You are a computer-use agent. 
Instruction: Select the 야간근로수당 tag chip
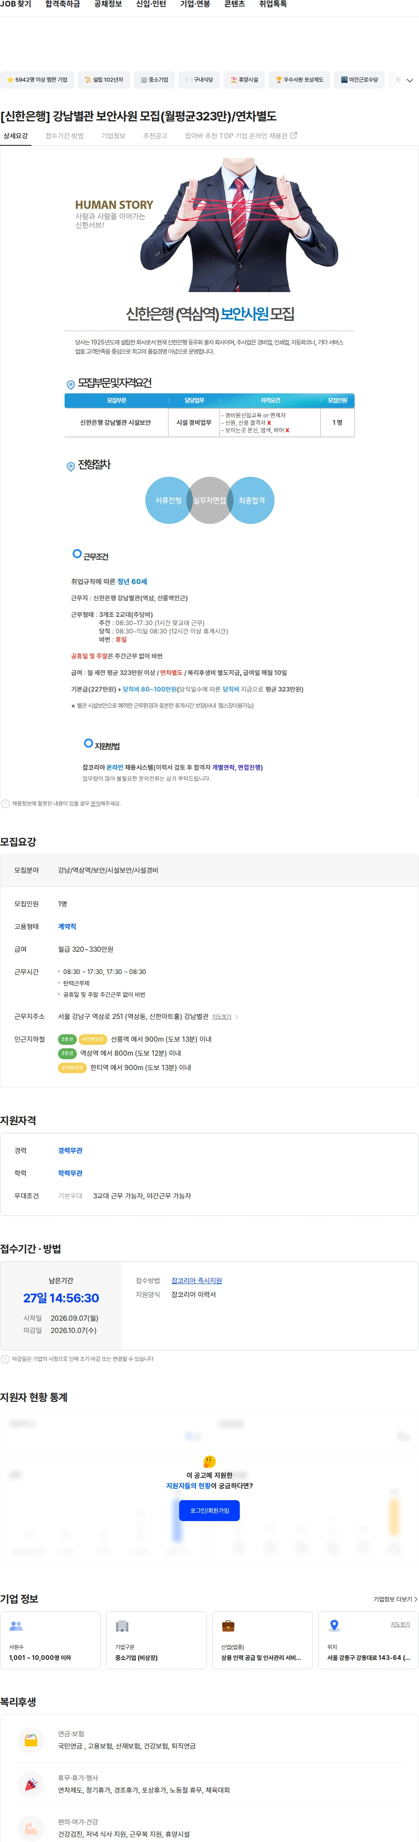[x=359, y=80]
